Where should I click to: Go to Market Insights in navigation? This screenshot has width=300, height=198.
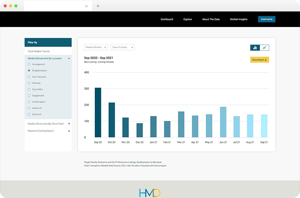point(239,19)
